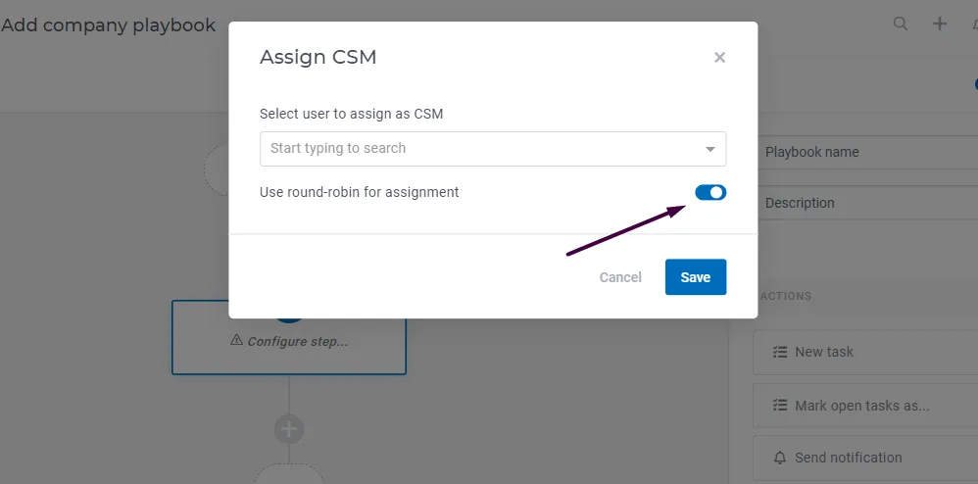Viewport: 978px width, 484px height.
Task: Select the New task action
Action: (865, 353)
